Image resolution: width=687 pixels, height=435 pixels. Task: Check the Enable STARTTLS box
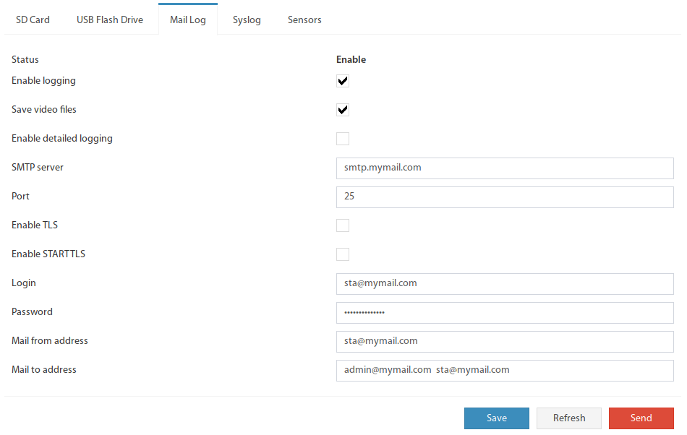point(343,254)
